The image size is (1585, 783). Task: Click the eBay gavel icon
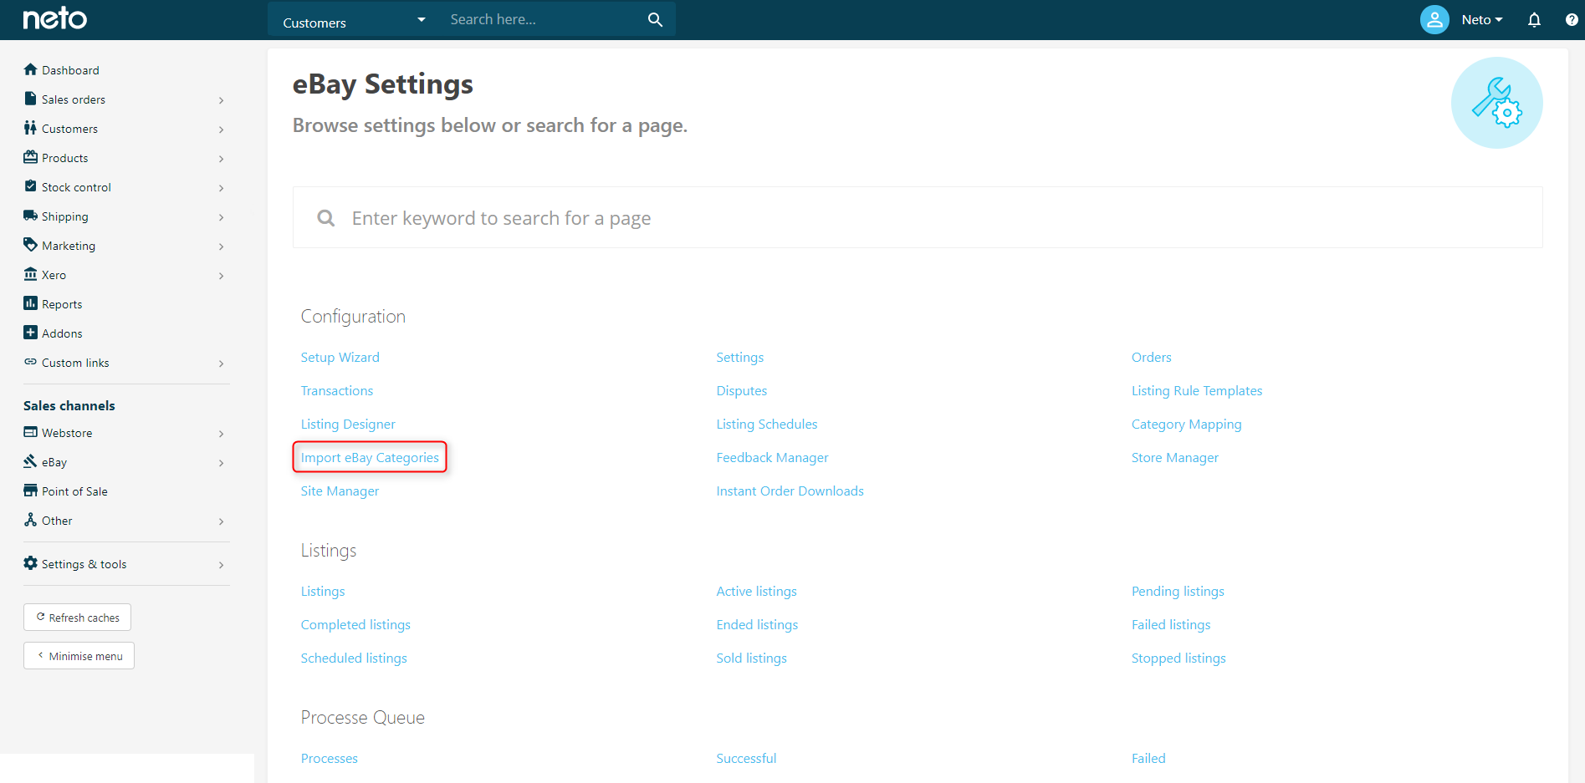pyautogui.click(x=31, y=461)
